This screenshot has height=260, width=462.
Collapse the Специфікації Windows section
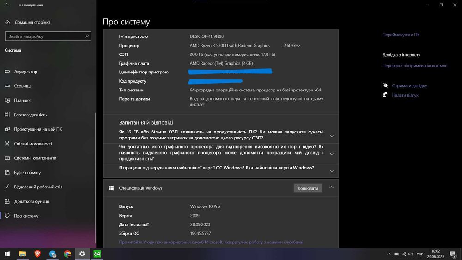coord(331,187)
